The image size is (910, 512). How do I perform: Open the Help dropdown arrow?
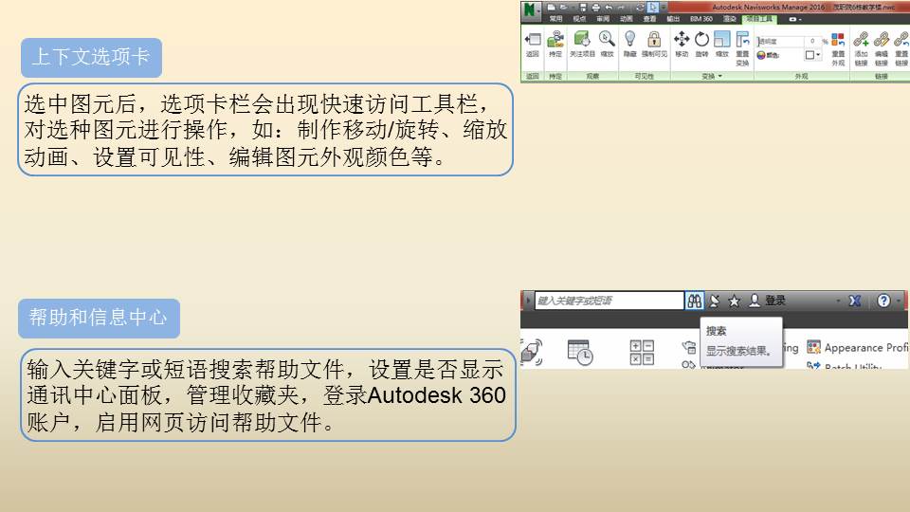[x=899, y=301]
